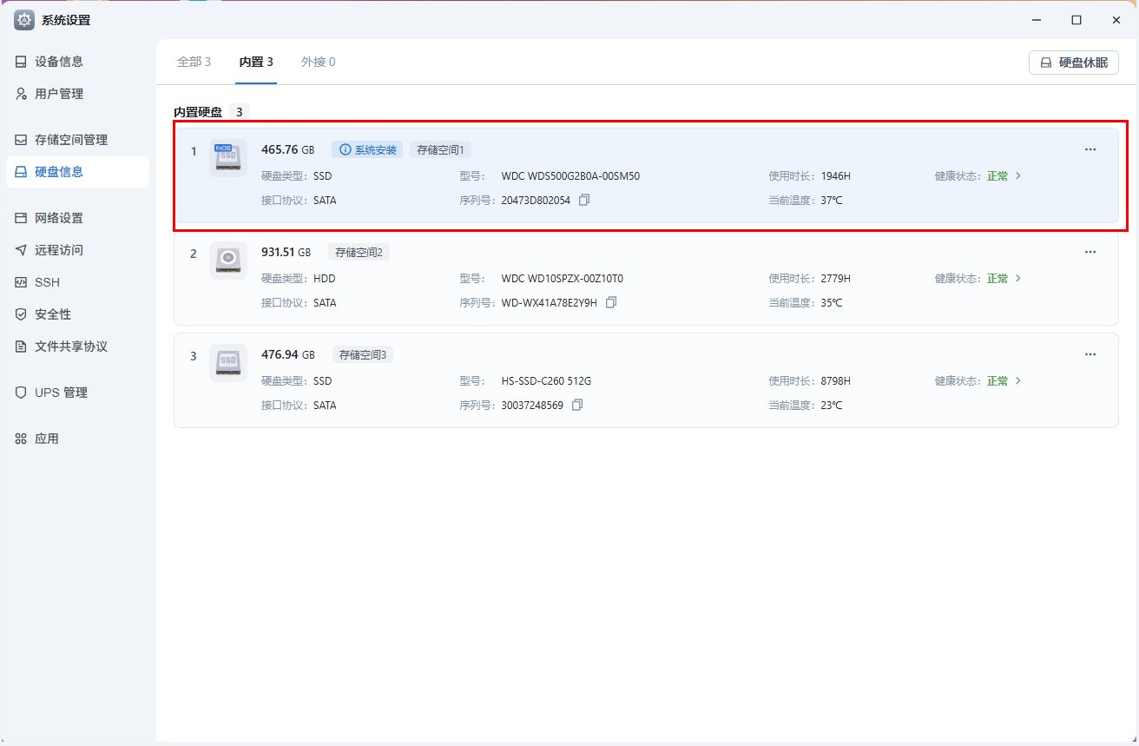Image resolution: width=1139 pixels, height=746 pixels.
Task: Open more options for the 476.94 GB disk
Action: click(x=1090, y=354)
